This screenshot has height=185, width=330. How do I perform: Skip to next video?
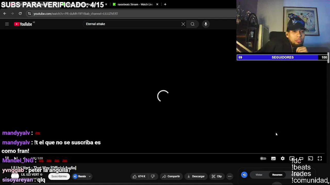pos(16,159)
